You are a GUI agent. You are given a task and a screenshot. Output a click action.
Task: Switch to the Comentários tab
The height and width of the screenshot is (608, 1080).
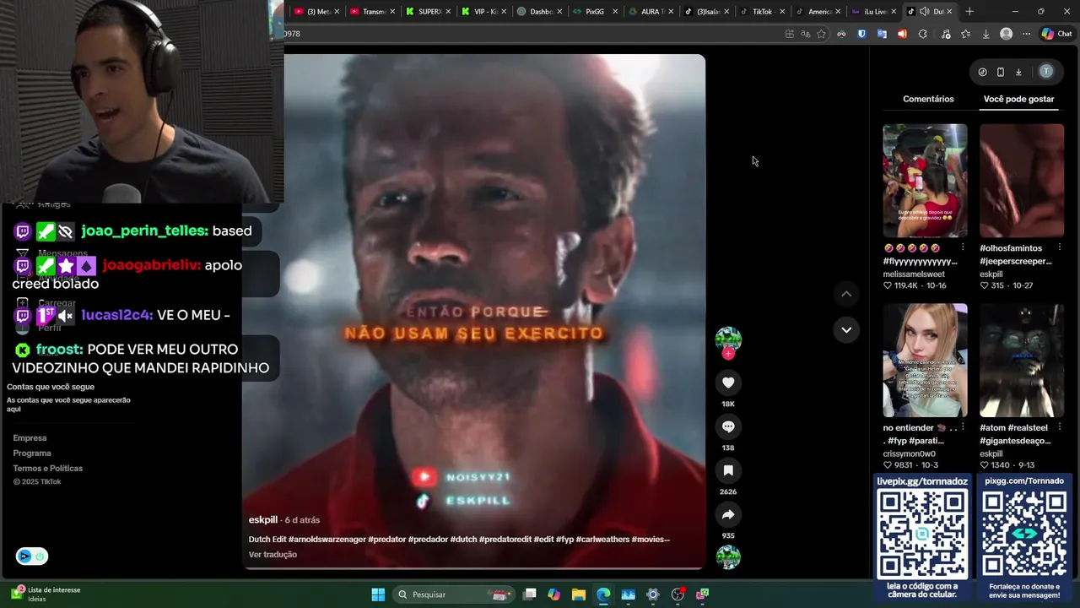pyautogui.click(x=928, y=99)
